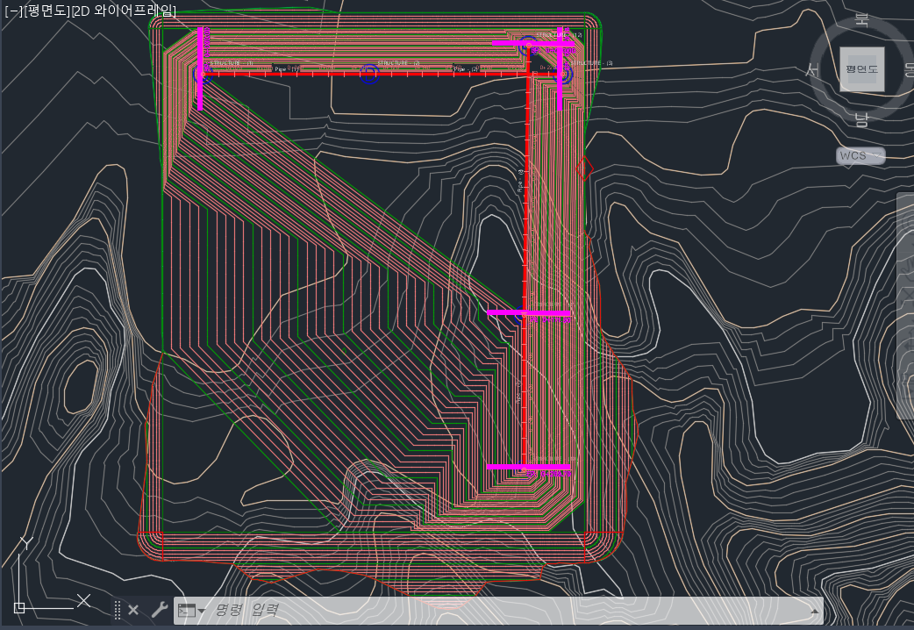
Task: Open the 평면도 view controls menu
Action: click(x=47, y=11)
